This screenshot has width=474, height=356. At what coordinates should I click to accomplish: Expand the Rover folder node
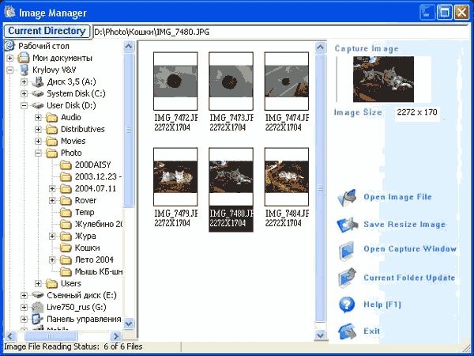(x=52, y=200)
